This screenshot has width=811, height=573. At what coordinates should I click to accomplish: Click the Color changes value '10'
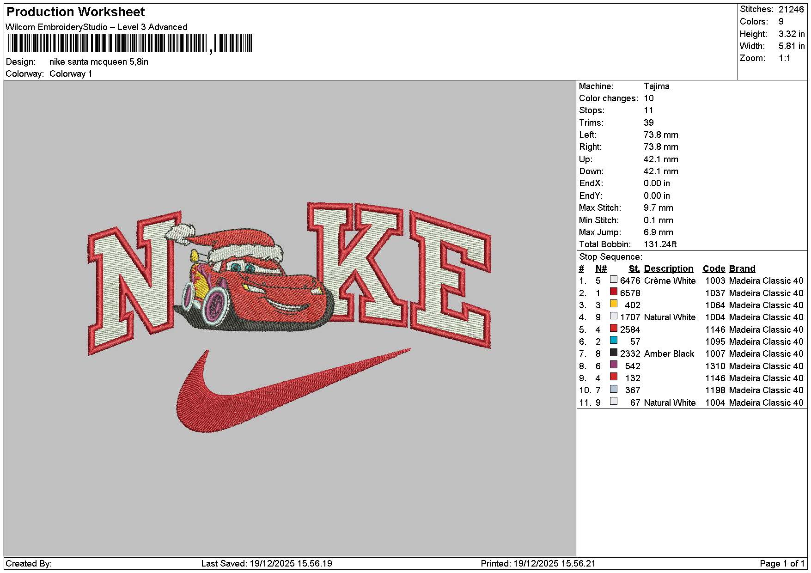tap(649, 98)
